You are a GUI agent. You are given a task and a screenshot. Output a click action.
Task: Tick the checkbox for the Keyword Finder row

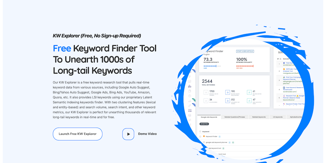point(200,137)
